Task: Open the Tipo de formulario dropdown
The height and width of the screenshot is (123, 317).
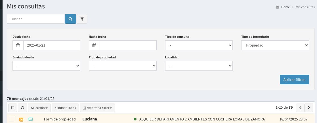Action: 275,45
